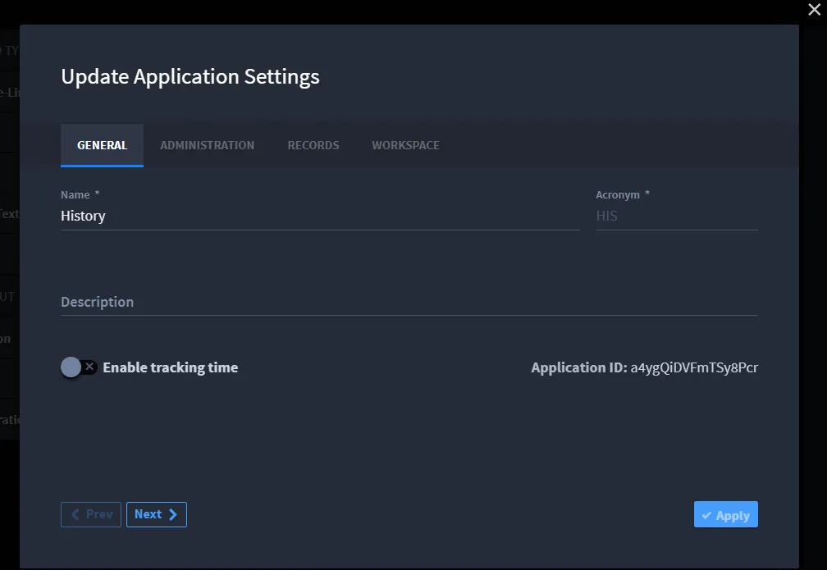Click the Application ID value a4ygQiDVFmTSy8Pcr

point(694,367)
